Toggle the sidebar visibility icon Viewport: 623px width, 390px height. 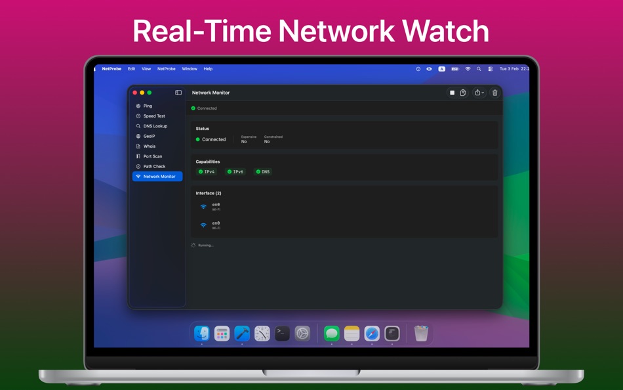178,92
